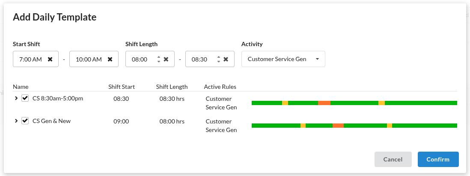Viewport: 470px width, 176px height.
Task: Decrease the 08:30 shift length with down arrow
Action: (219, 62)
